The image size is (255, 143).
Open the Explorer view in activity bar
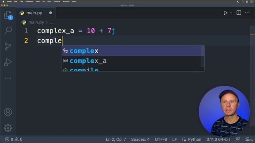click(8, 15)
